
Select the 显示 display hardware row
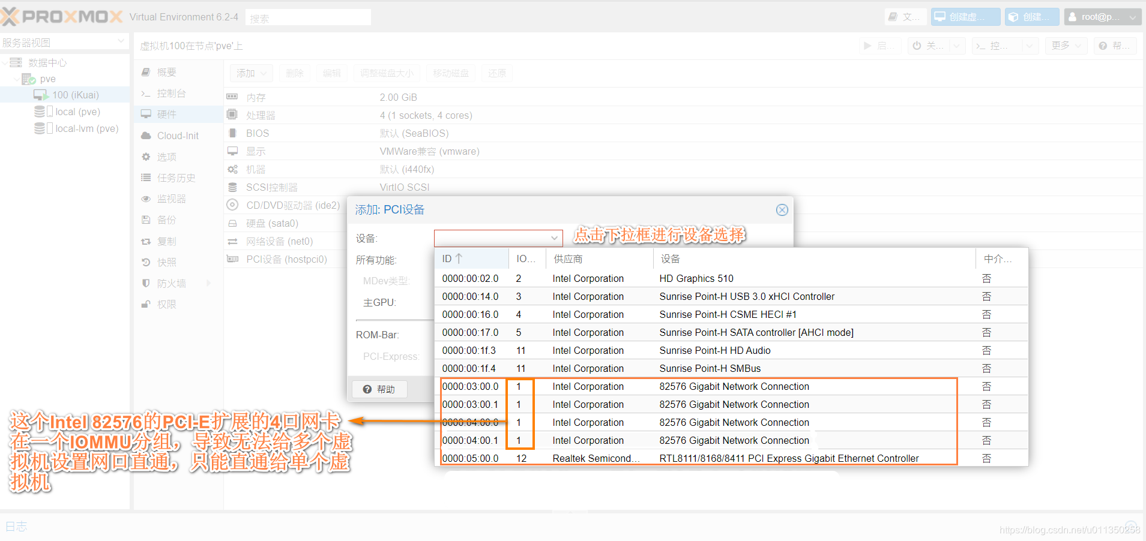(x=684, y=151)
